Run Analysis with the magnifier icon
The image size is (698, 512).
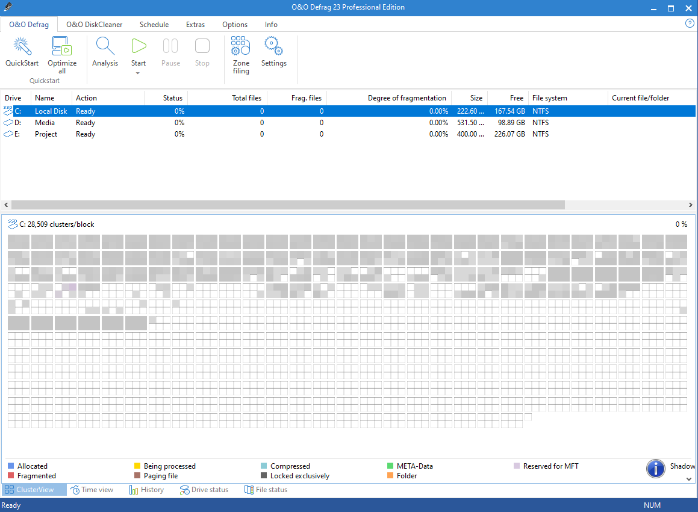coord(105,46)
